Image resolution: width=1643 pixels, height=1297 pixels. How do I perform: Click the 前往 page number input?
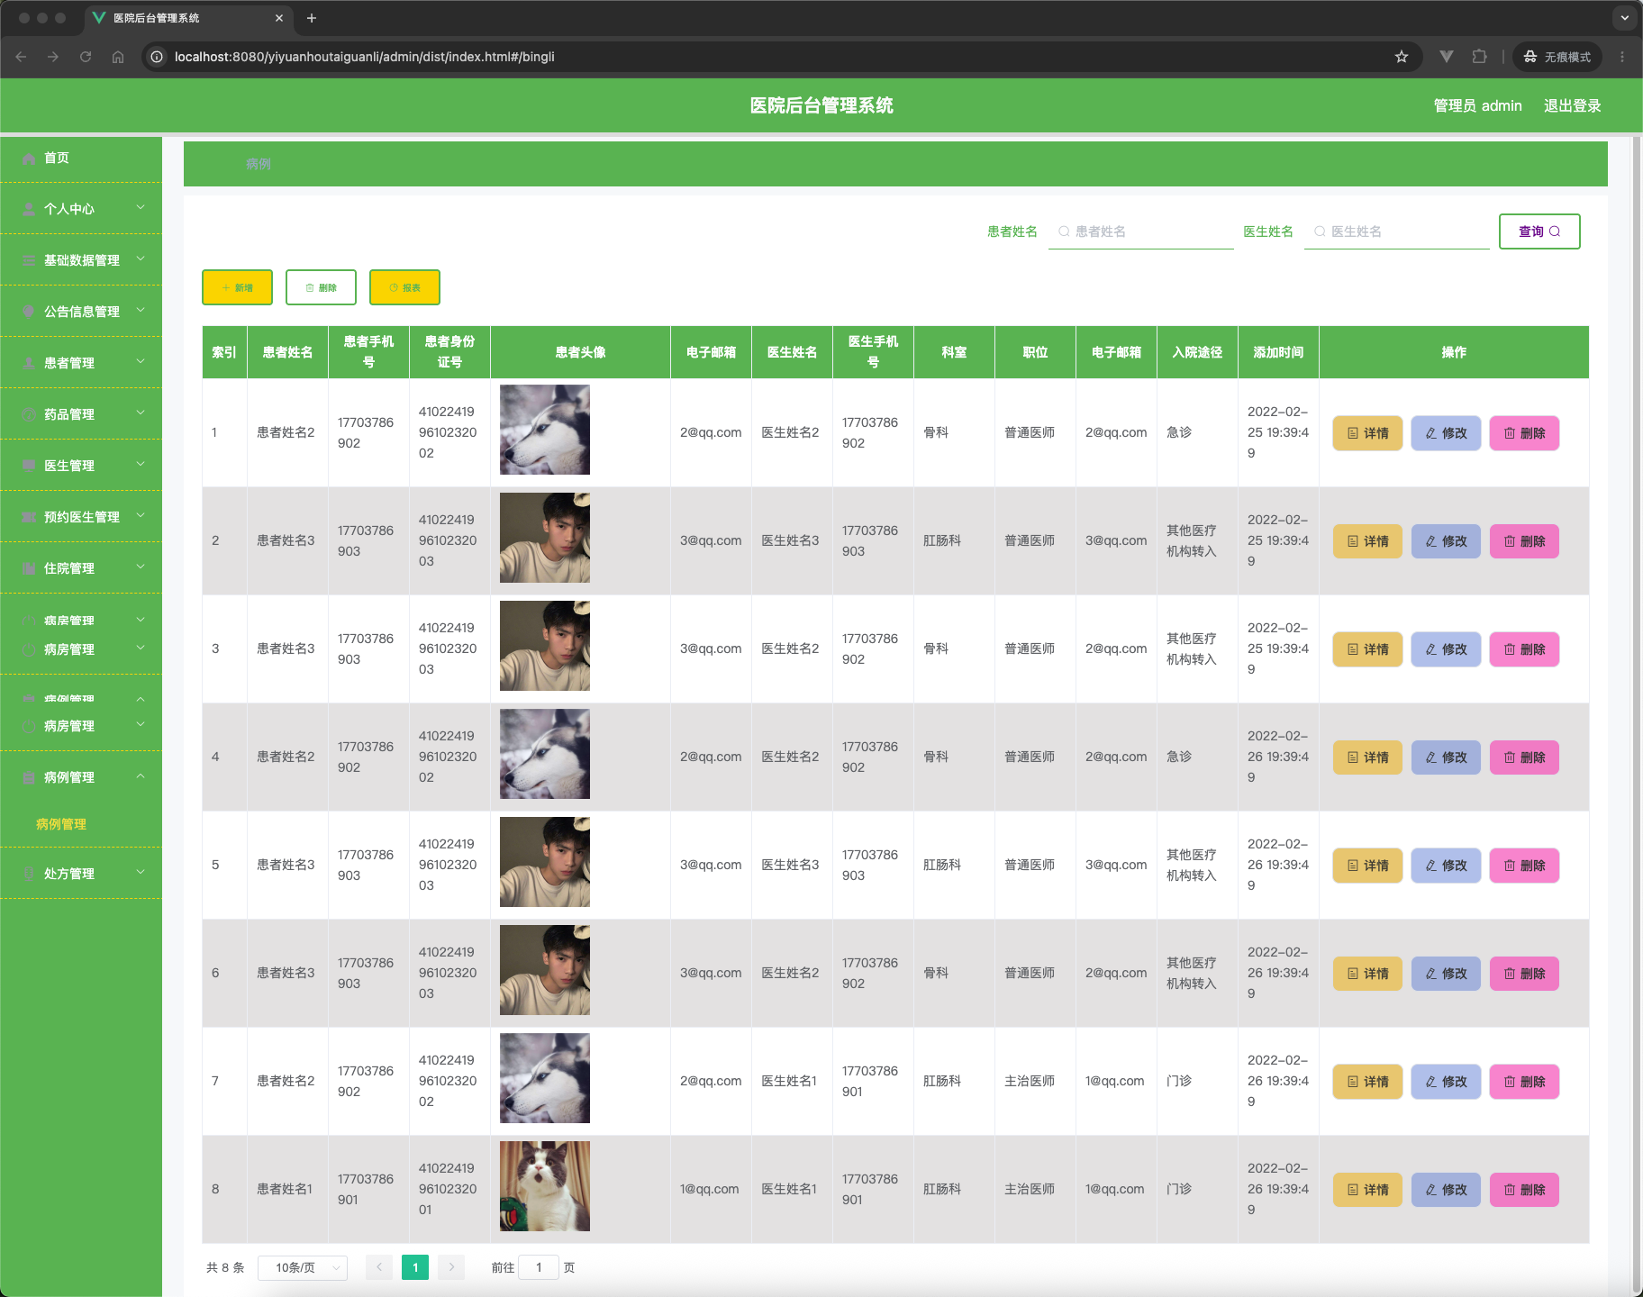coord(539,1267)
